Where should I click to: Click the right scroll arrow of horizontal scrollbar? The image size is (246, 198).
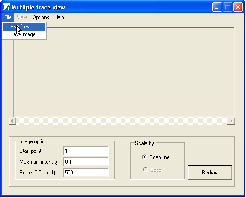coord(231,121)
